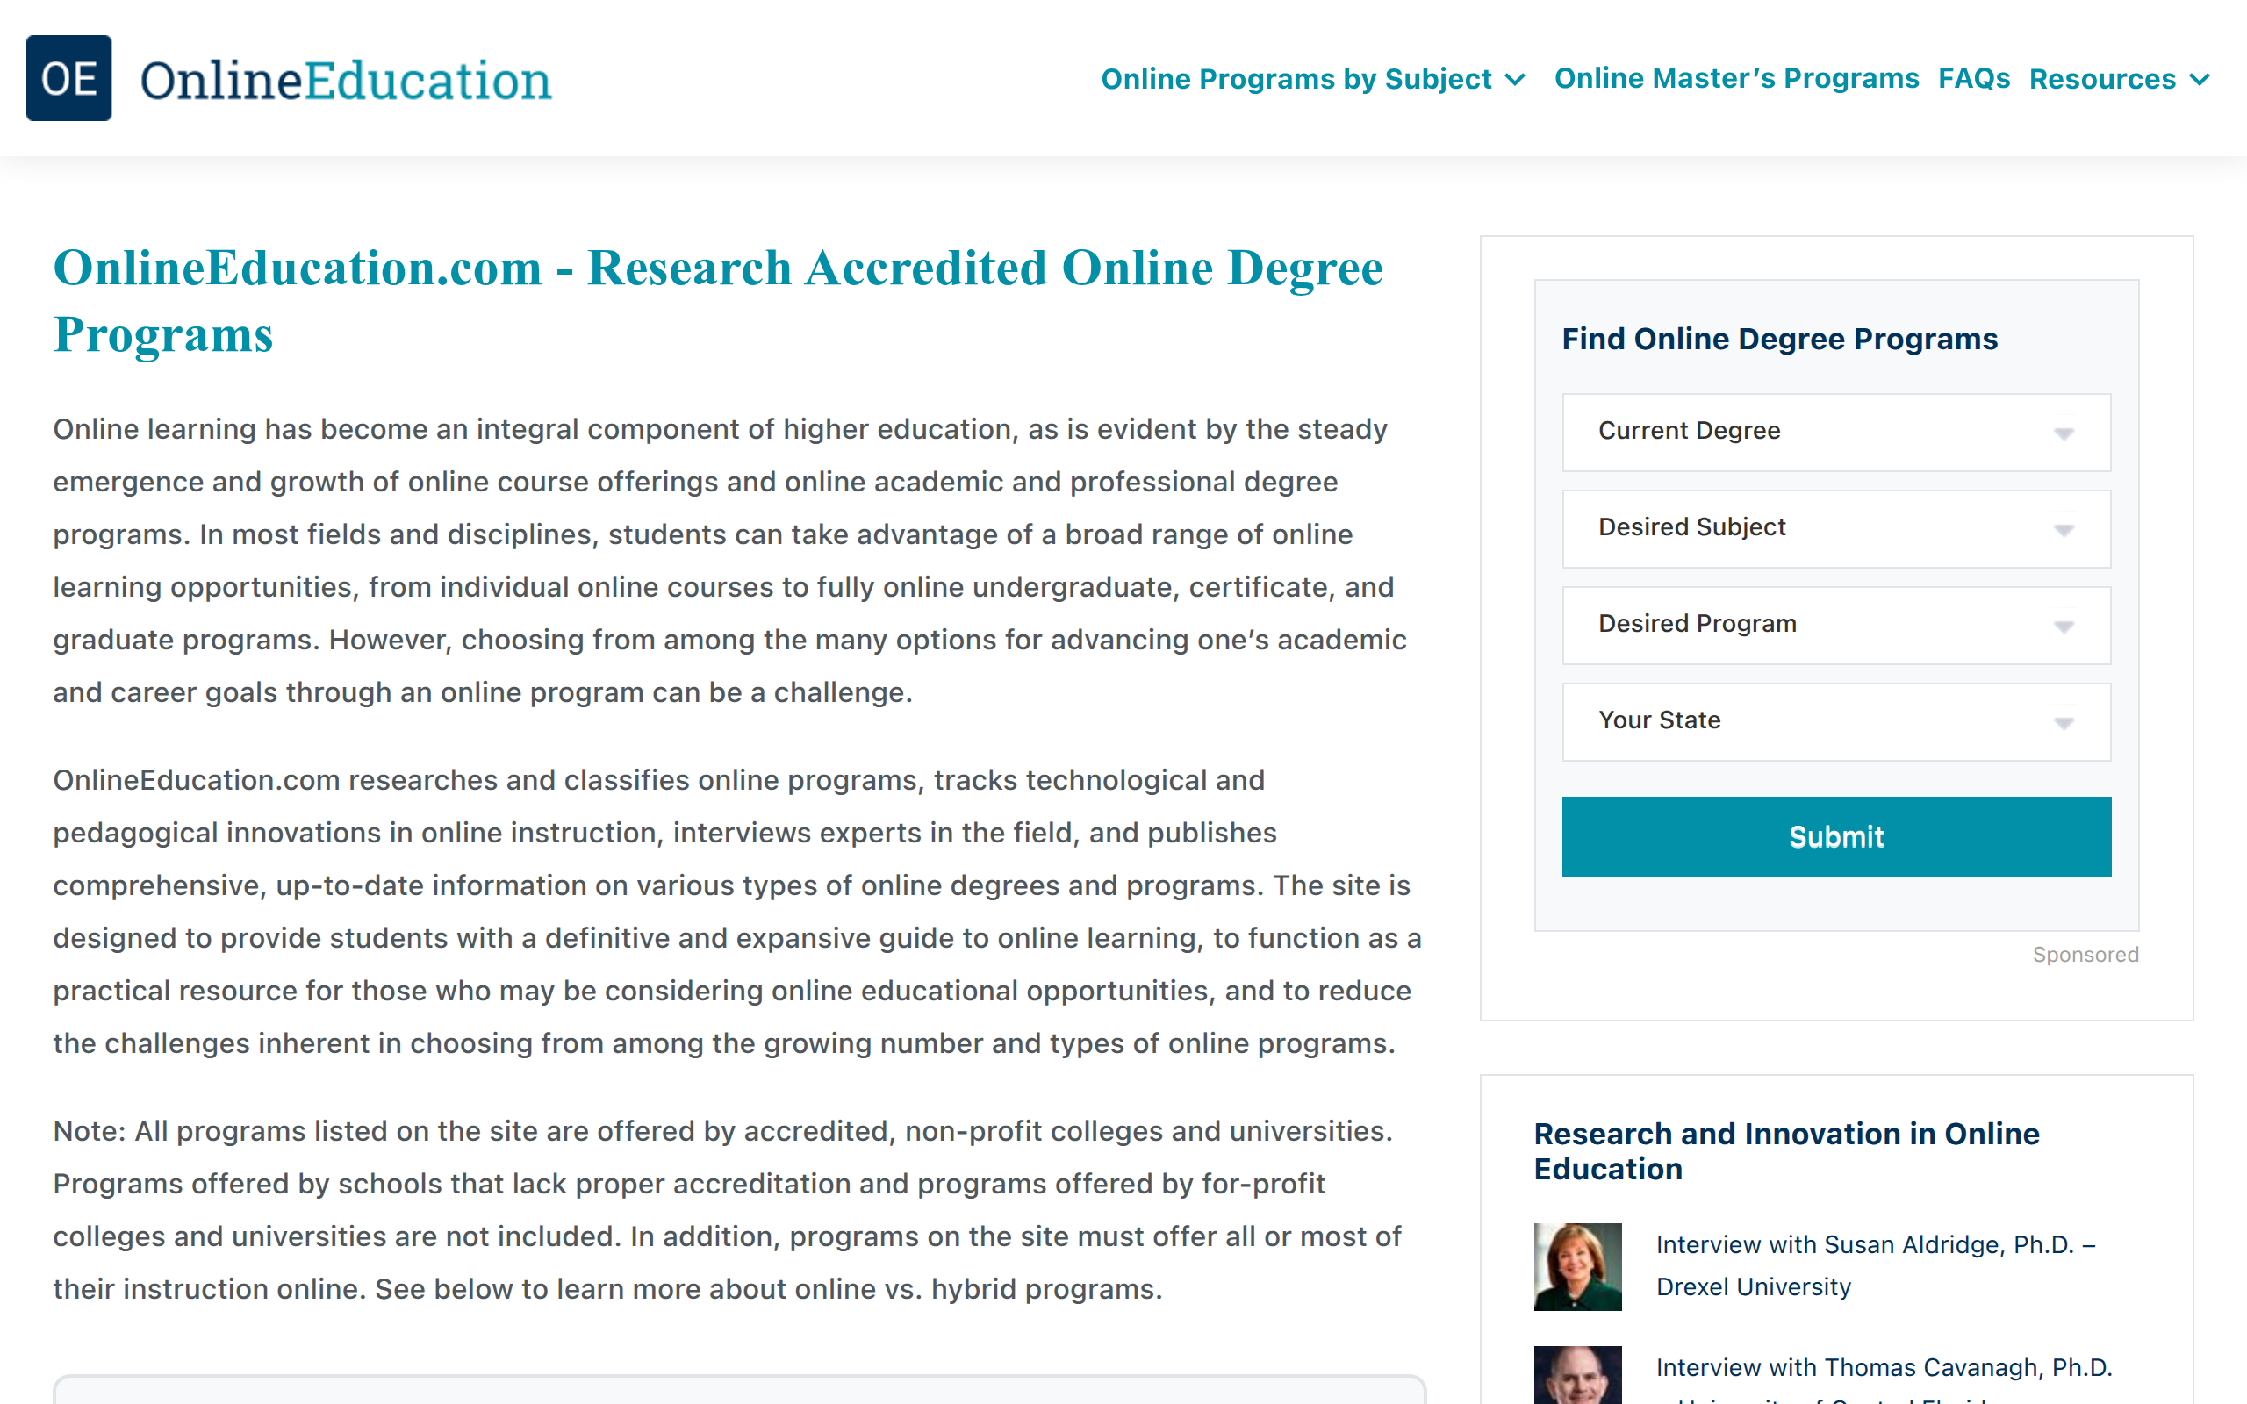Open the Desired Program dropdown
Image resolution: width=2247 pixels, height=1404 pixels.
[x=1835, y=625]
